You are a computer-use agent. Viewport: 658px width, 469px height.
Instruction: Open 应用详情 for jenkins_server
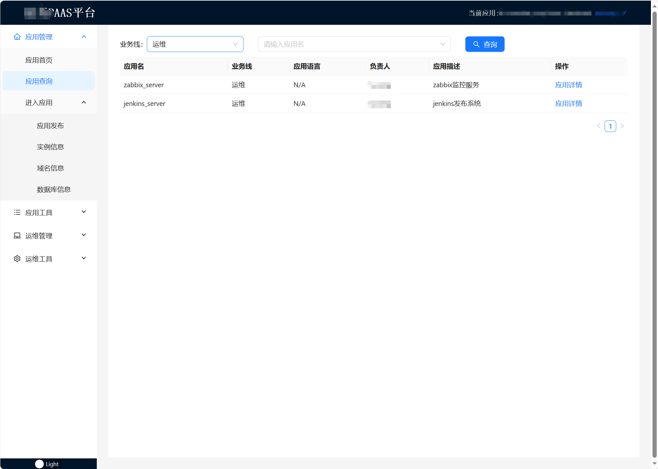569,104
